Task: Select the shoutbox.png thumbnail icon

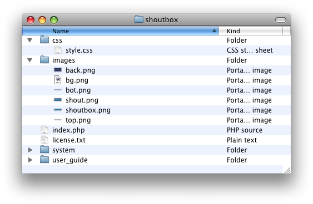Action: click(x=58, y=110)
